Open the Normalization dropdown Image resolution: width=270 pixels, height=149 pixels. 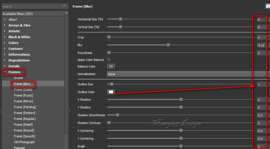(x=187, y=74)
